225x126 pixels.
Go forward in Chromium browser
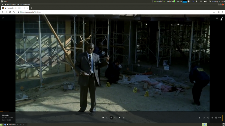(x=6, y=12)
